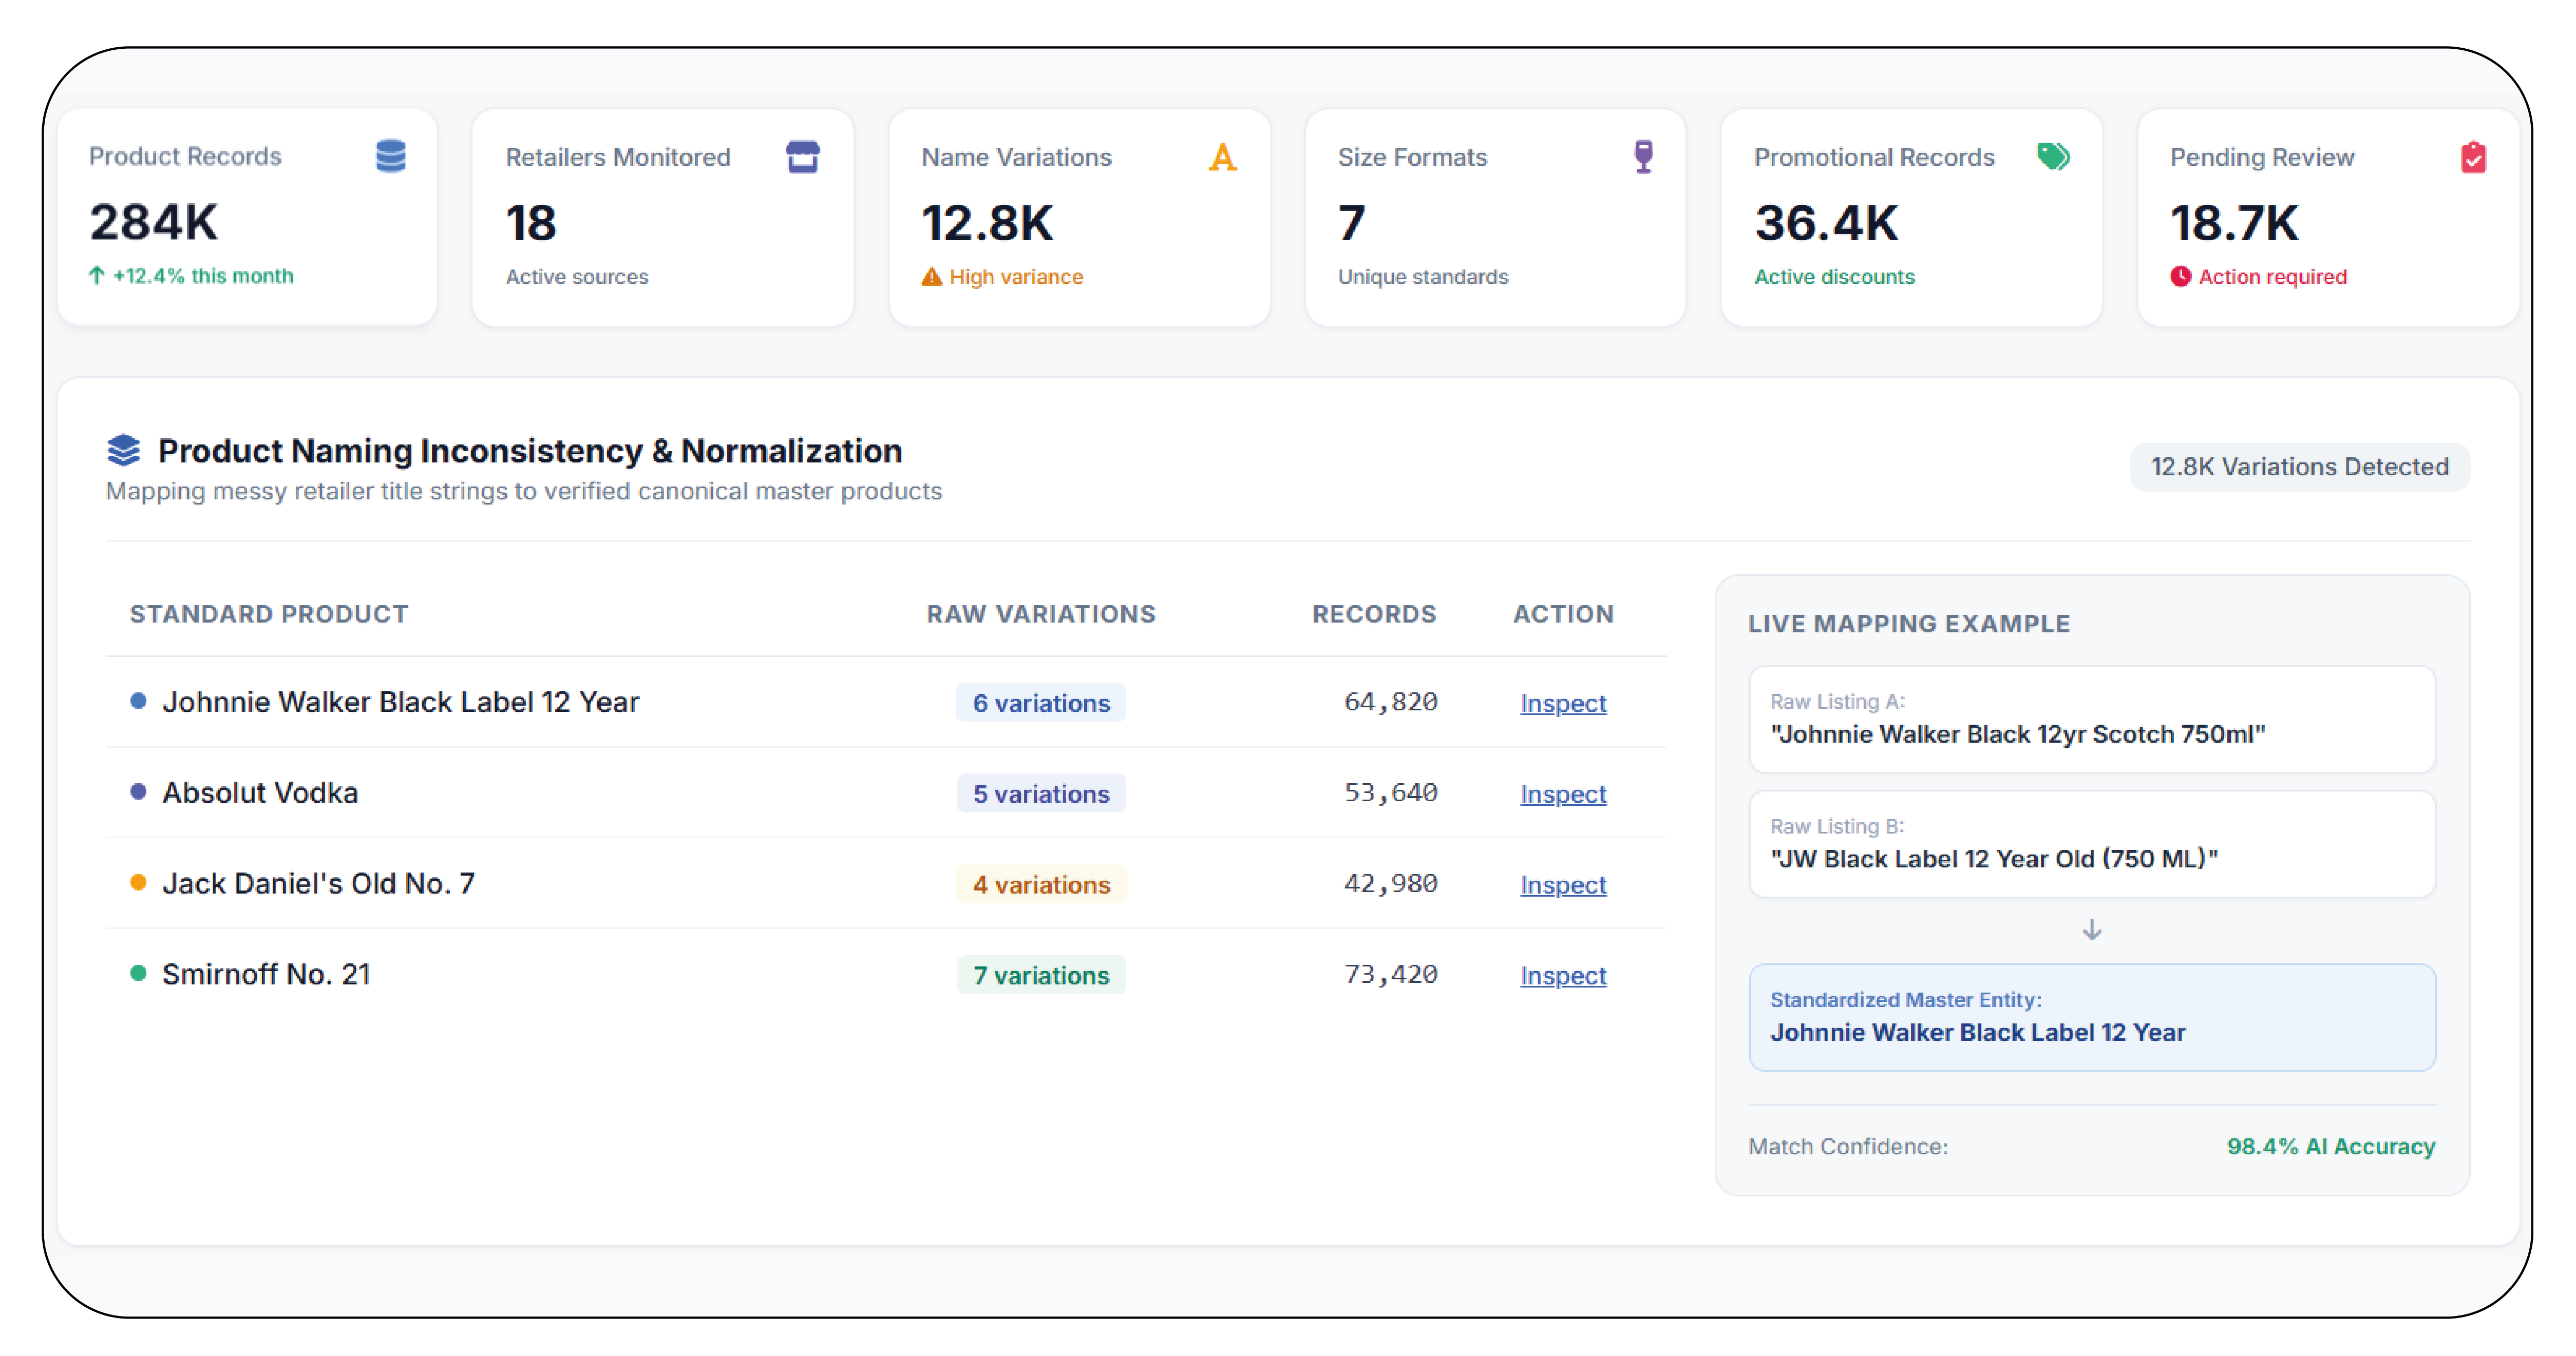Click the Jack Daniel's Old No. 7 name
The image size is (2576, 1356).
click(x=318, y=883)
